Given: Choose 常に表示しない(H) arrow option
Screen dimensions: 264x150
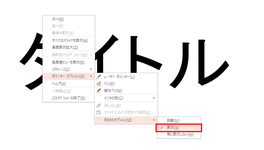Looking at the screenshot, I should [179, 134].
